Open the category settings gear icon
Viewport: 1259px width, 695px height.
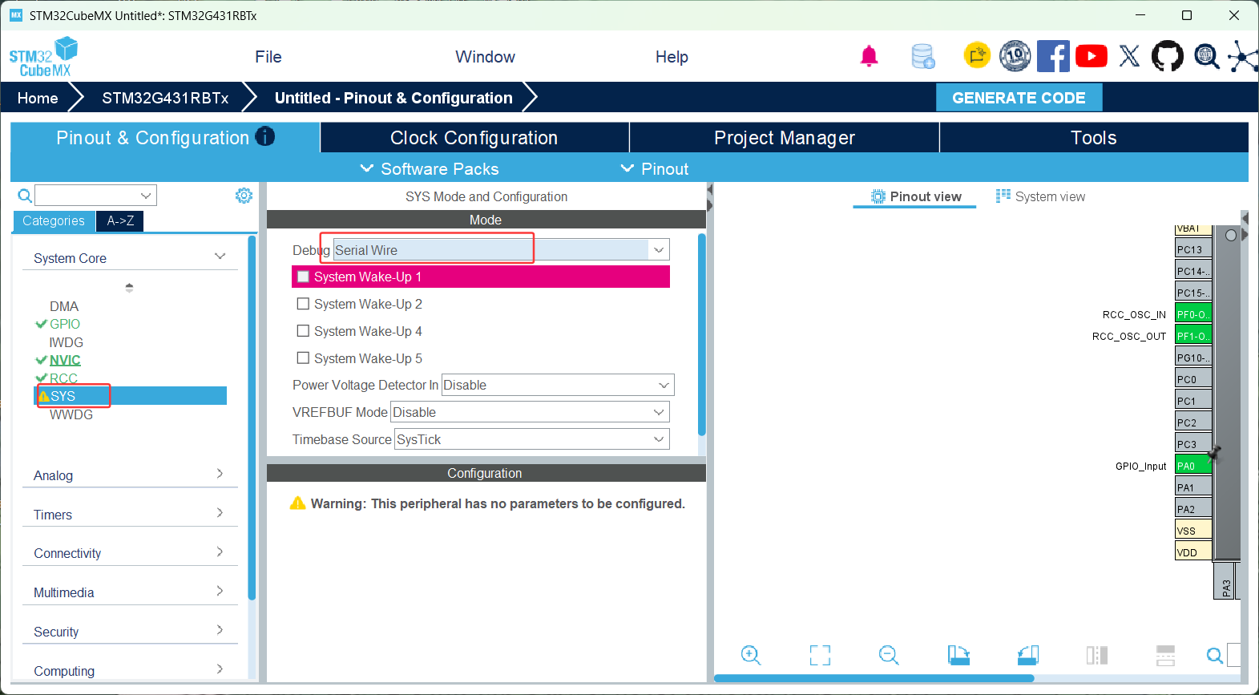(x=244, y=196)
